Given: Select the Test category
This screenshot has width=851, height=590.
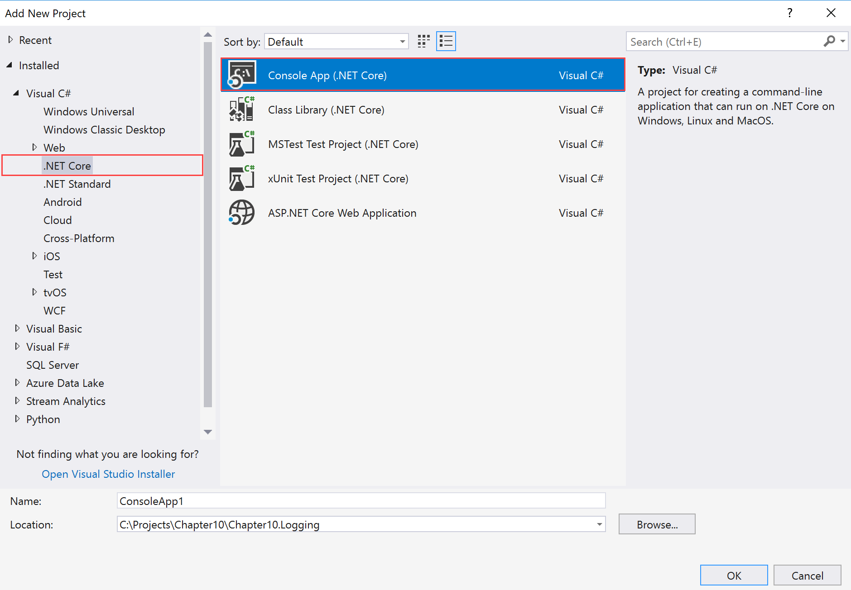Looking at the screenshot, I should tap(53, 274).
